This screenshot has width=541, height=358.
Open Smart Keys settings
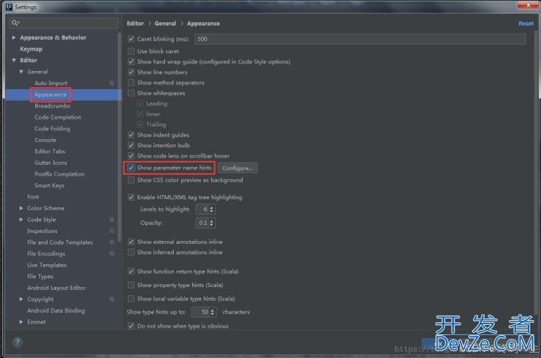click(49, 185)
